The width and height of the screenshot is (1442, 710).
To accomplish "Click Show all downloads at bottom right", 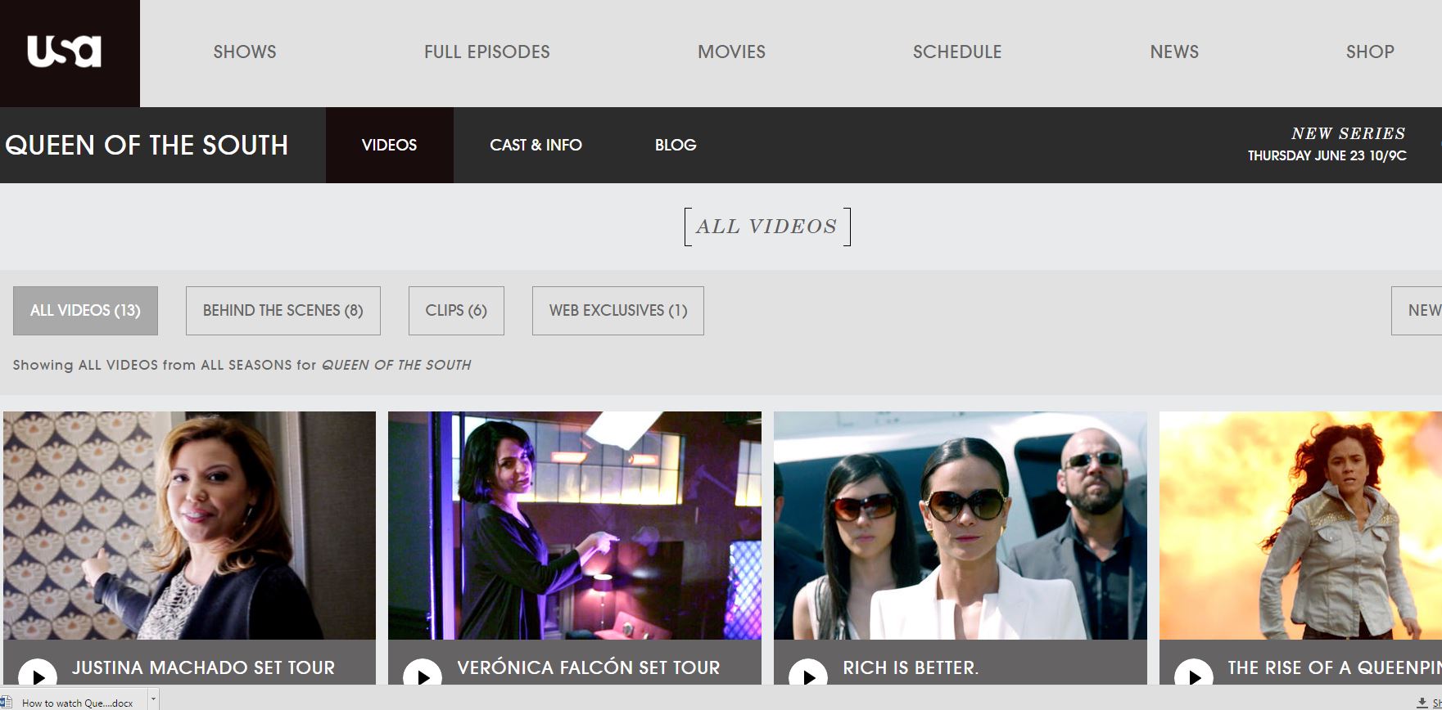I will (x=1430, y=703).
